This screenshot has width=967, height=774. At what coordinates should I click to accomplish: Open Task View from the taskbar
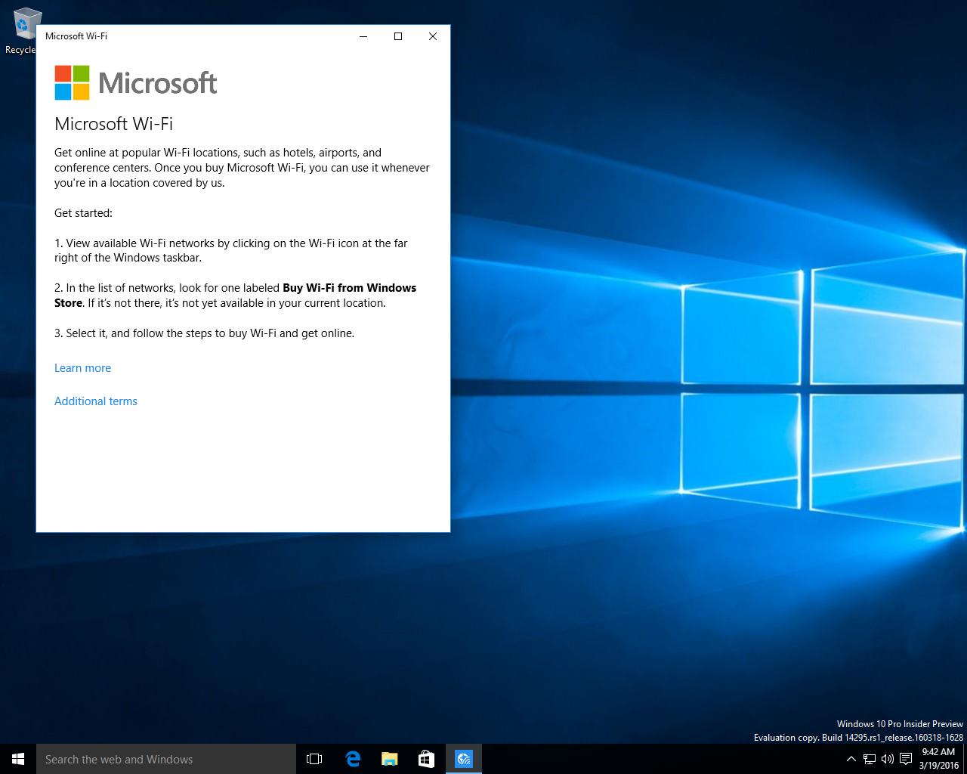point(314,759)
